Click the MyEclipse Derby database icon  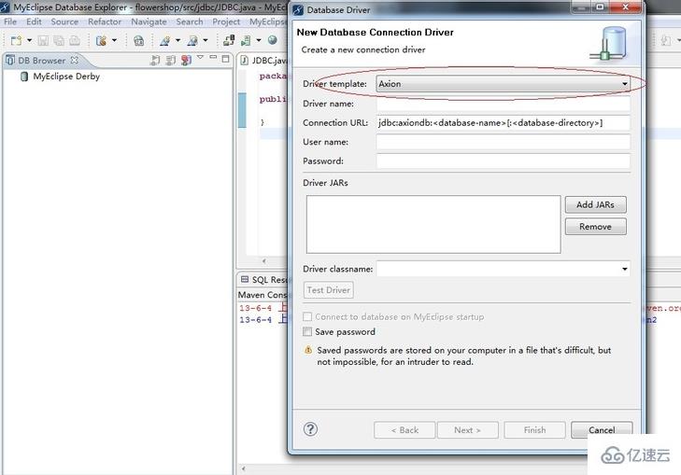[24, 77]
